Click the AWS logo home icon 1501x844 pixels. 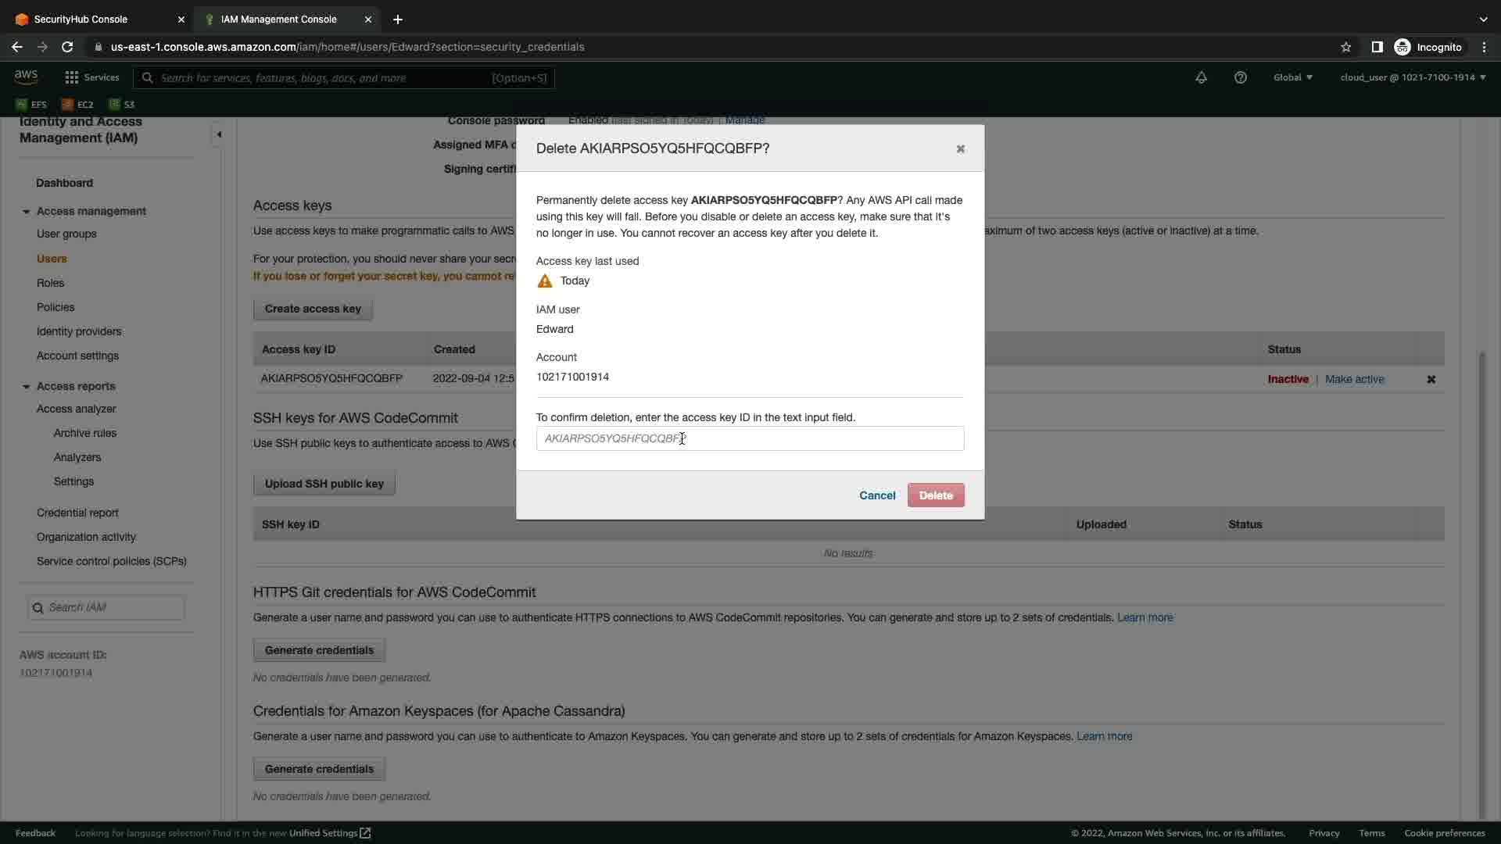click(26, 77)
